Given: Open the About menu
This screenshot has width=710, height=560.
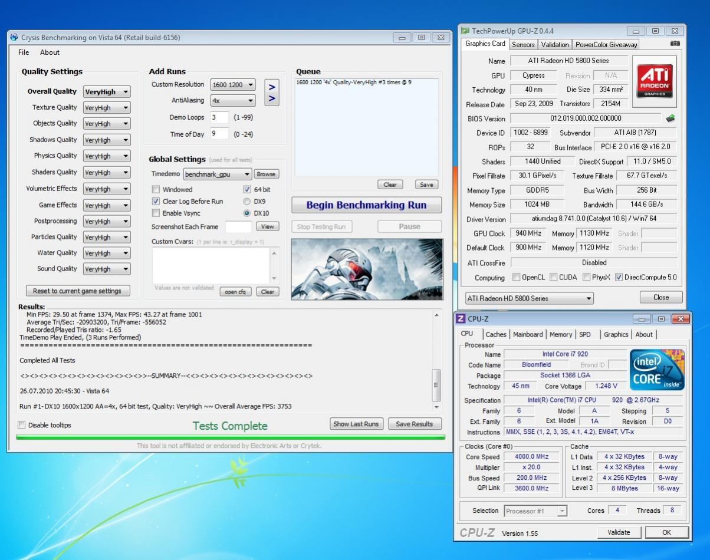Looking at the screenshot, I should click(50, 52).
